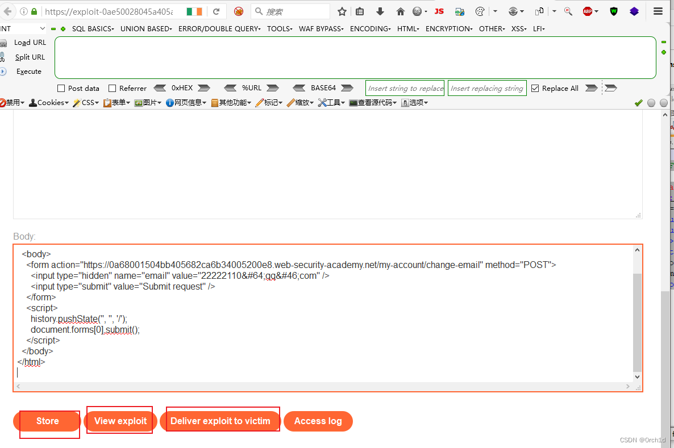Click the browser search box
The width and height of the screenshot is (674, 448).
[x=290, y=11]
